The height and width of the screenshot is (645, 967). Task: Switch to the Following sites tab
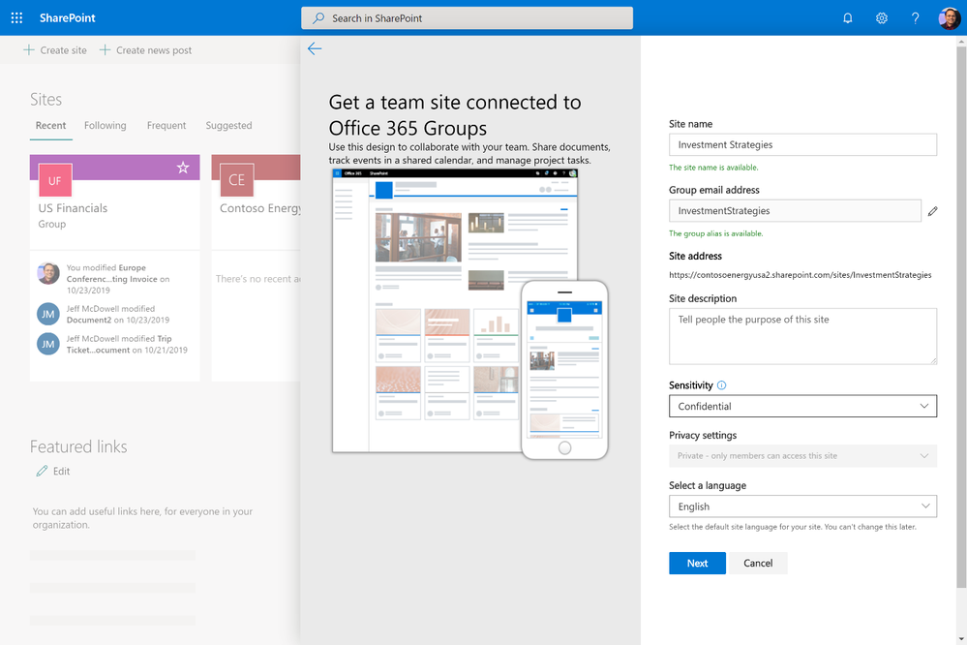(x=105, y=125)
